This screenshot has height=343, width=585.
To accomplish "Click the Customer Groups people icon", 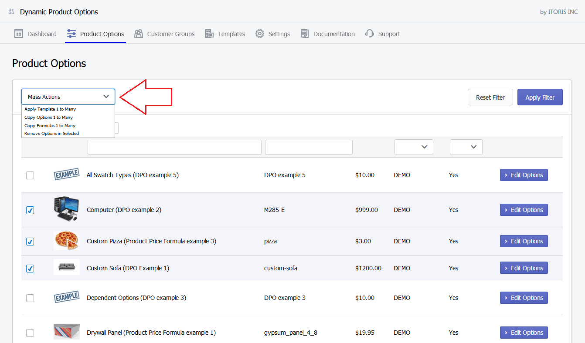I will click(x=139, y=34).
